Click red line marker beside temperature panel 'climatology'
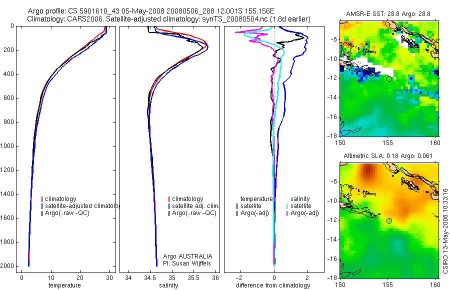 (42, 199)
